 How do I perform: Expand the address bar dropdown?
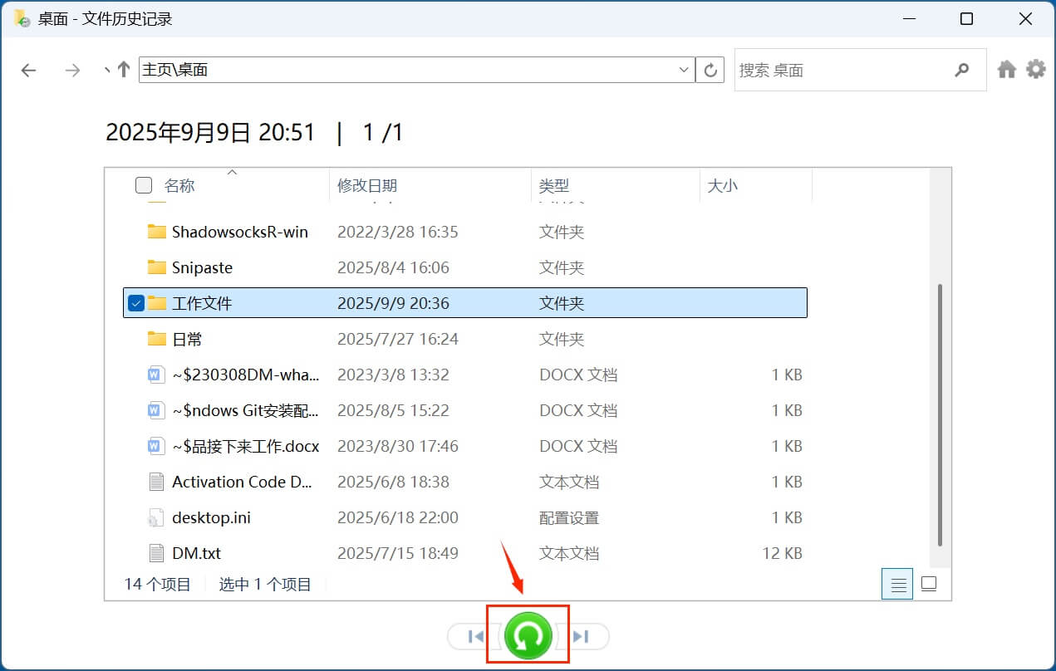(x=684, y=71)
